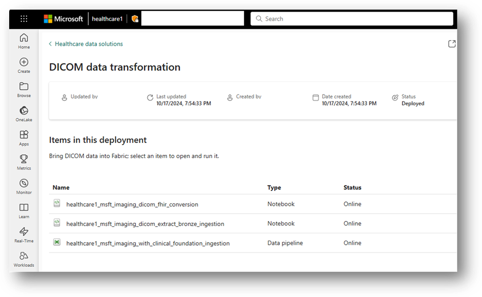Open the app launcher waffle icon
482x297 pixels.
coord(24,19)
